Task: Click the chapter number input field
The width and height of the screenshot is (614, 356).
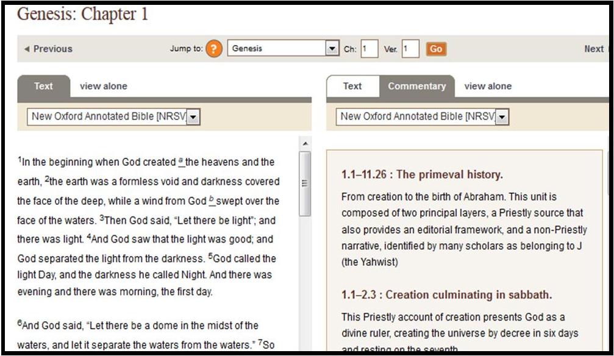Action: tap(369, 49)
